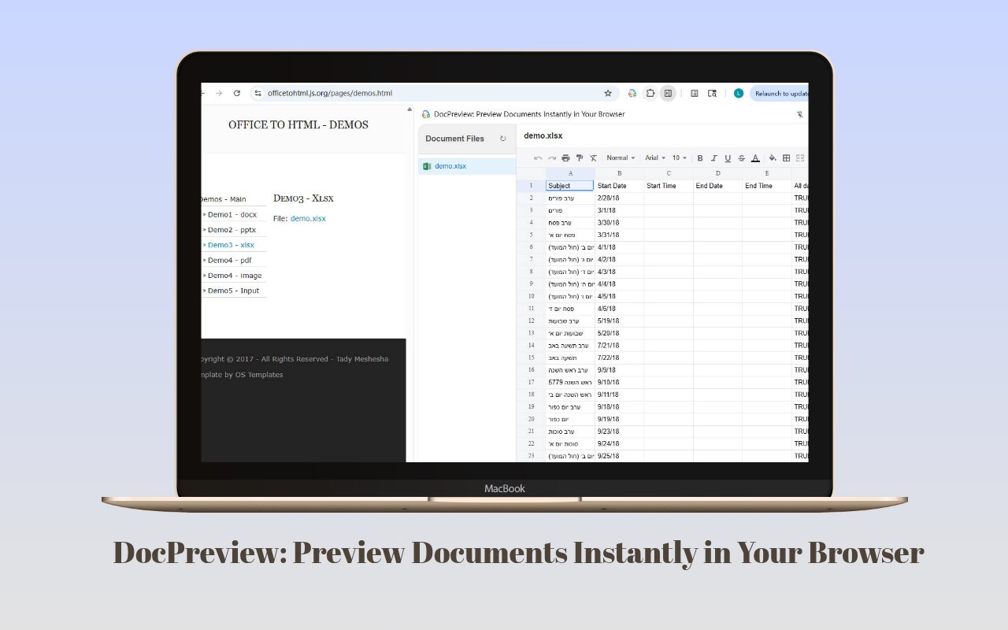Refresh the Document Files list
1008x630 pixels.
click(503, 139)
